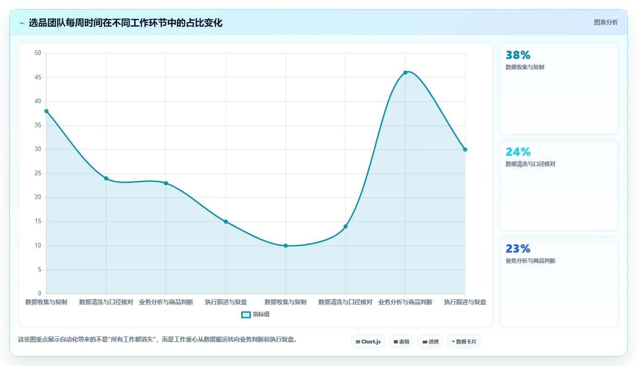637x366 pixels.
Task: Select the 表格 chip
Action: [401, 342]
